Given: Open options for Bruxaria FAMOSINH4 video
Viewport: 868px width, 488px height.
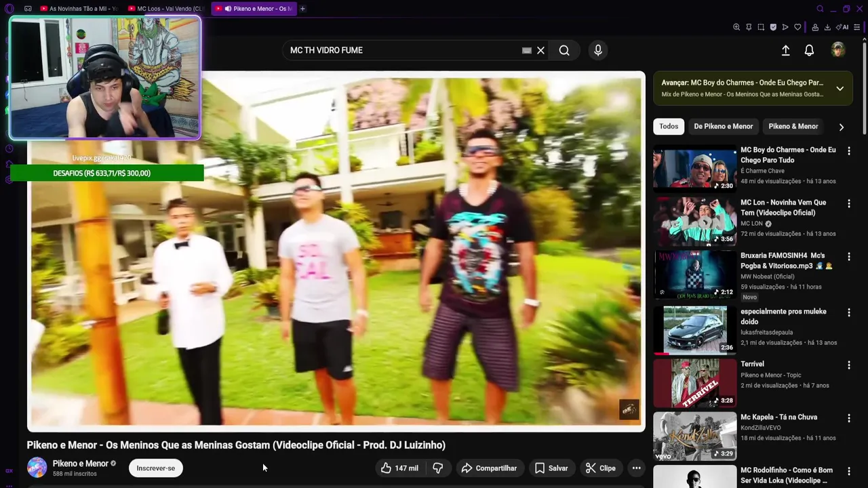Looking at the screenshot, I should click(848, 257).
